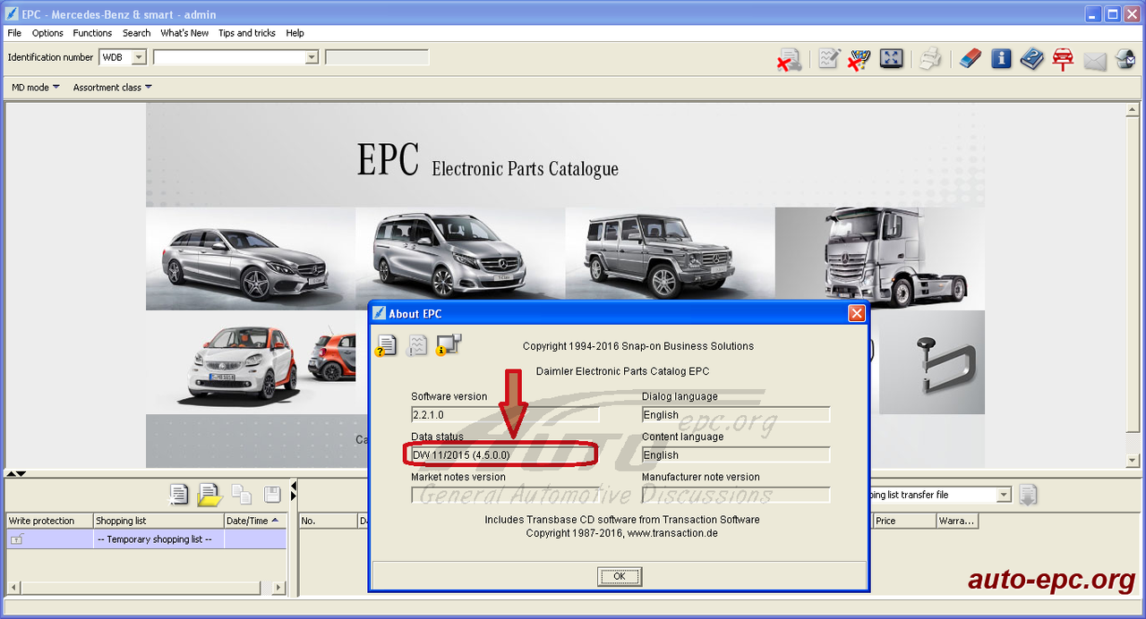Image resolution: width=1146 pixels, height=619 pixels.
Task: Click the copy shopping list icon
Action: tap(242, 494)
